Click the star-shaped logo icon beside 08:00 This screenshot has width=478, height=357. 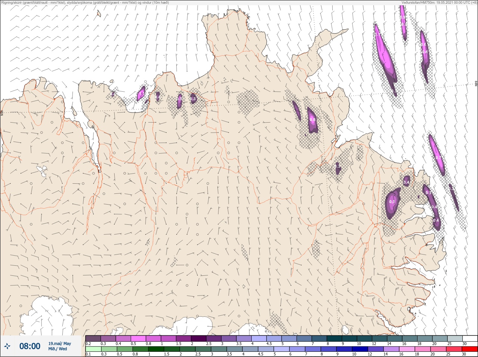(x=7, y=346)
